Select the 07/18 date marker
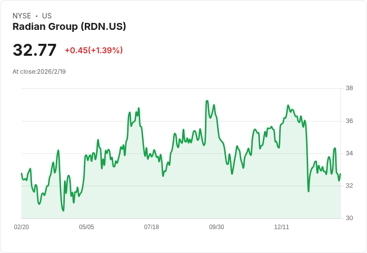Screen dimensions: 367x253 (x=152, y=227)
